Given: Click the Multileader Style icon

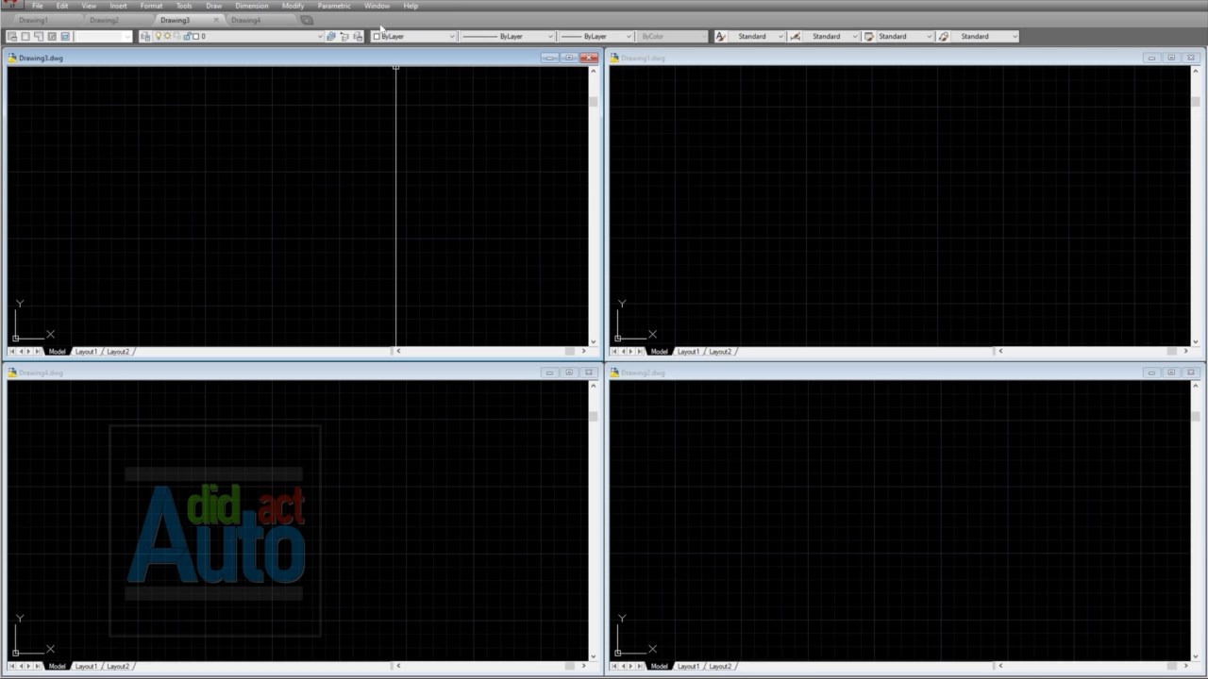Looking at the screenshot, I should click(944, 37).
